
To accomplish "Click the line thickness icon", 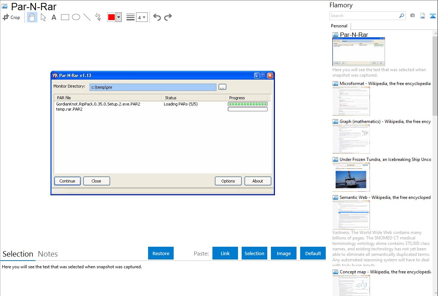I will pos(130,17).
